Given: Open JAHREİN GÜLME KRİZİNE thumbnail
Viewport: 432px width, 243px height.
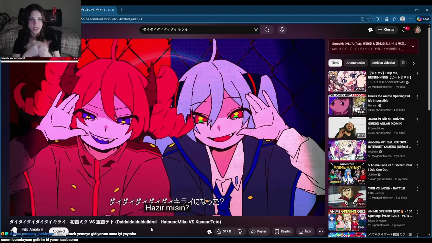Looking at the screenshot, I should click(x=347, y=128).
